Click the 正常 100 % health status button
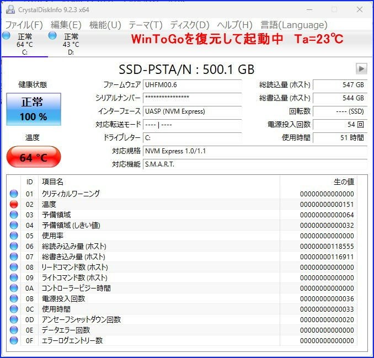The image size is (374, 358). coord(34,109)
